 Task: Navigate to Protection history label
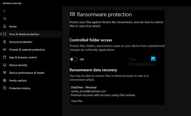coord(20,88)
